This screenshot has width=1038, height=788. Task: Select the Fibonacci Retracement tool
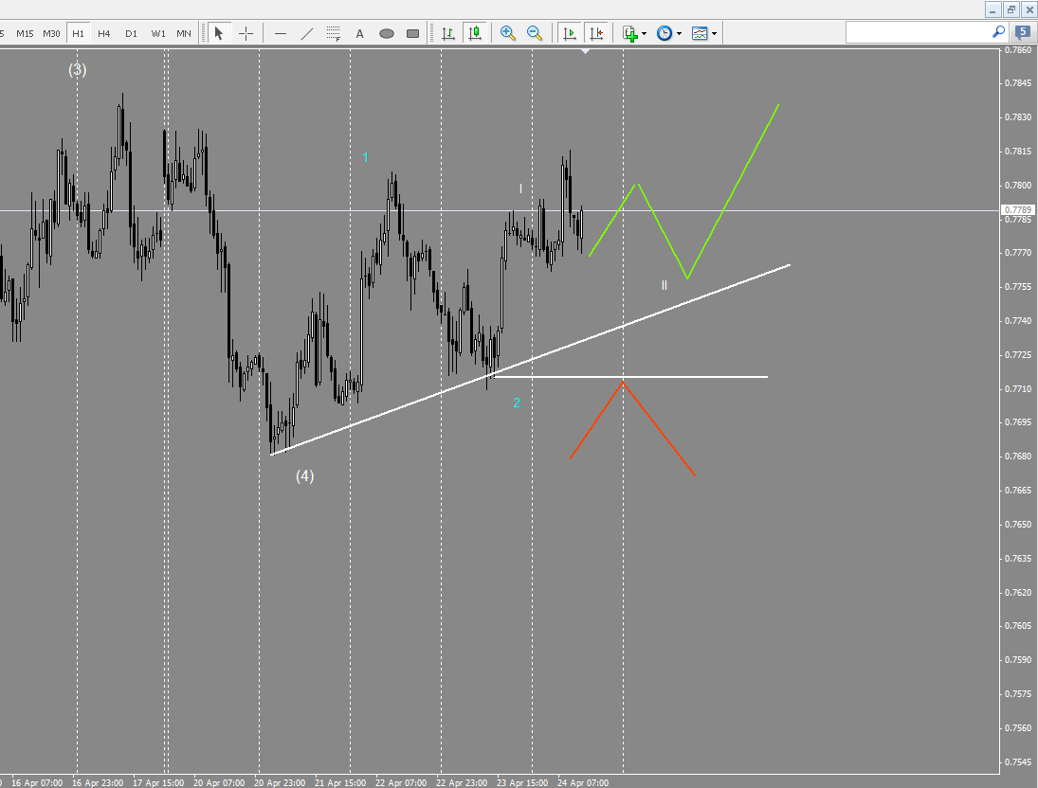pyautogui.click(x=333, y=33)
